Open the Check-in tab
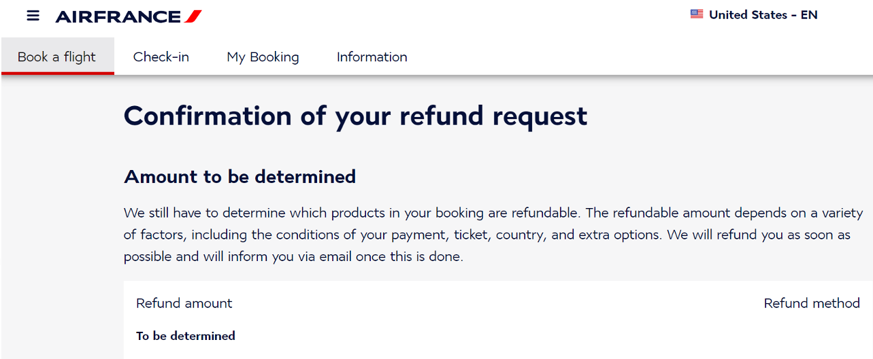The height and width of the screenshot is (359, 873). click(161, 57)
